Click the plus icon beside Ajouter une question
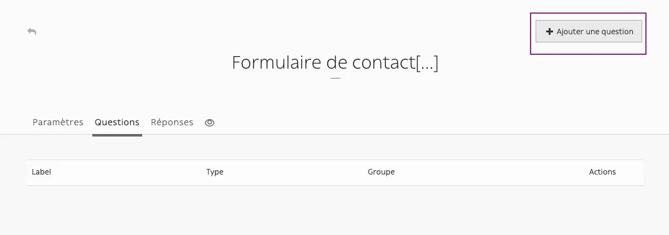 549,32
